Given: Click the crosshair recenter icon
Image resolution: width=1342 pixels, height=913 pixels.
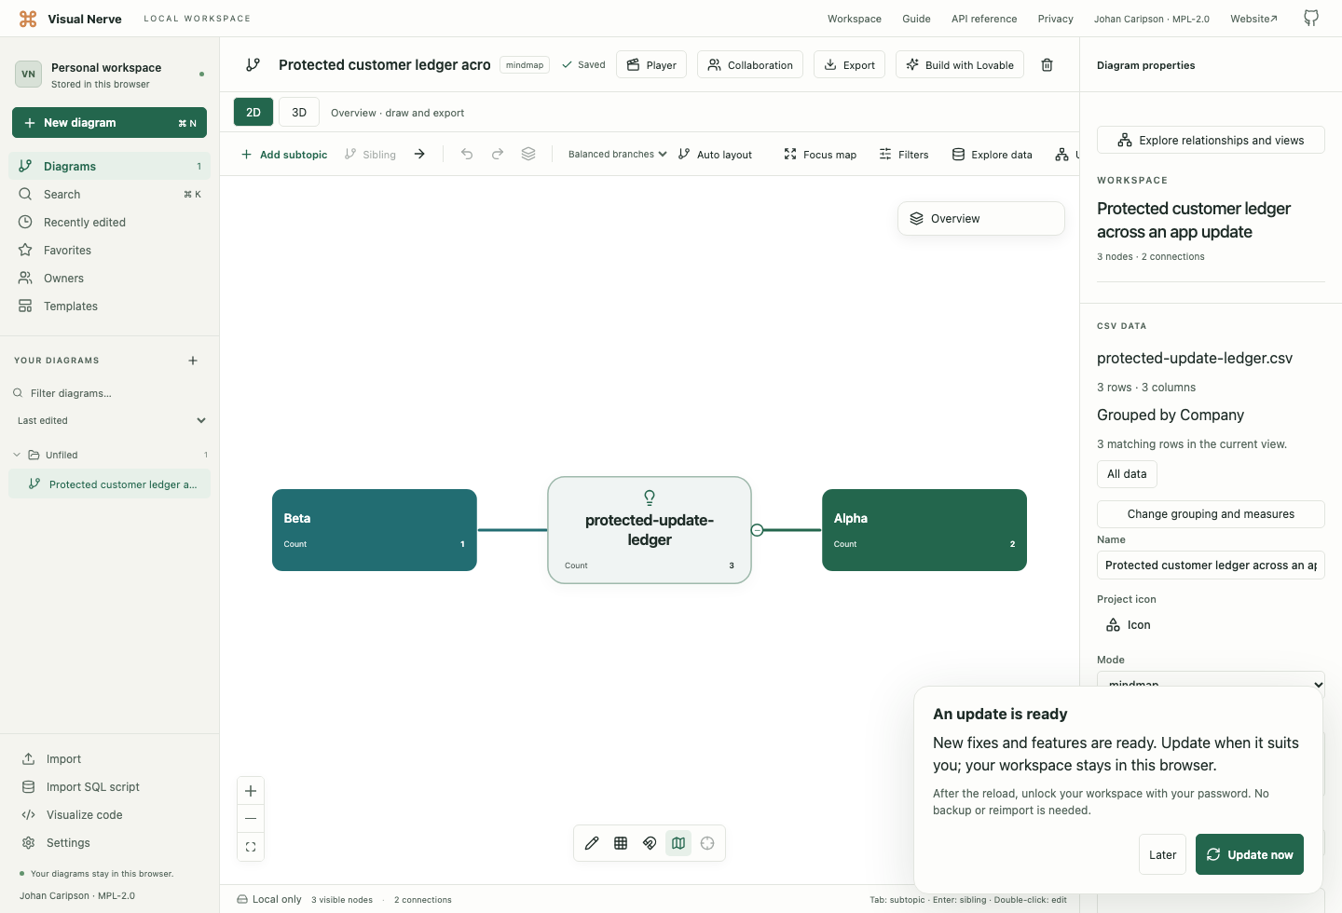Looking at the screenshot, I should tap(707, 843).
